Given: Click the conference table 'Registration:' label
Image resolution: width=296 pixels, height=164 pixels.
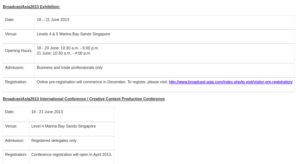Looking at the screenshot, I should [16, 154].
